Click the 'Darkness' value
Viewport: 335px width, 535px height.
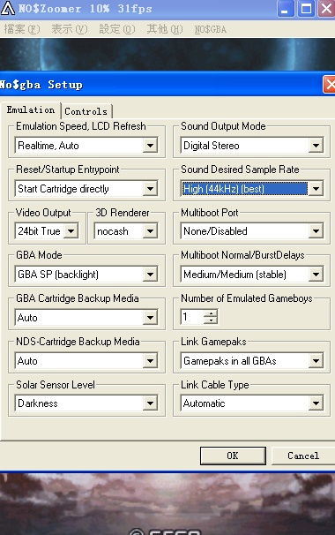point(38,403)
